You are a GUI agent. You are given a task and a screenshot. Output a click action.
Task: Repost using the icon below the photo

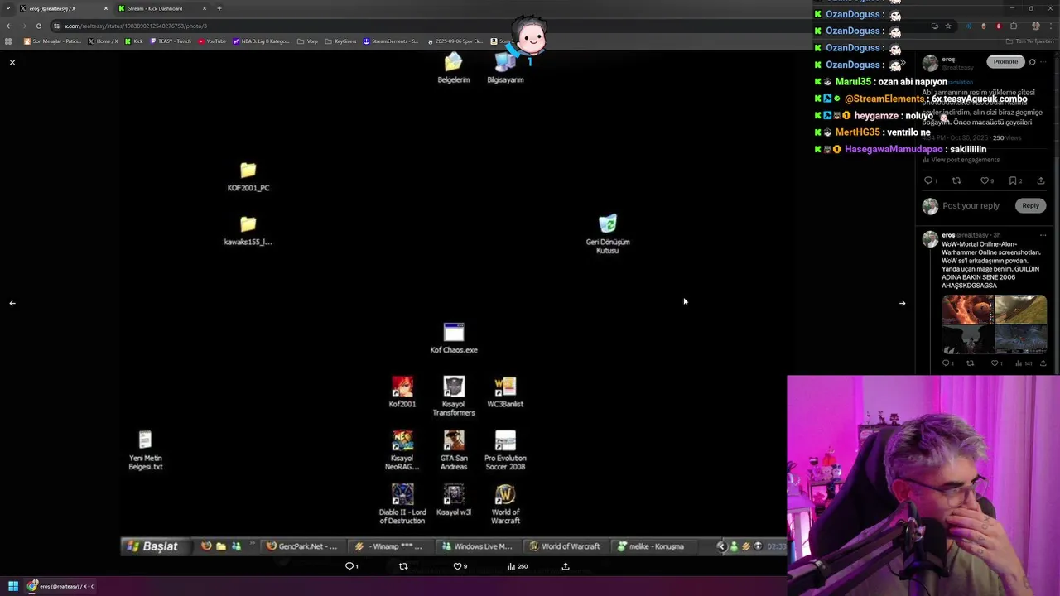(x=403, y=566)
